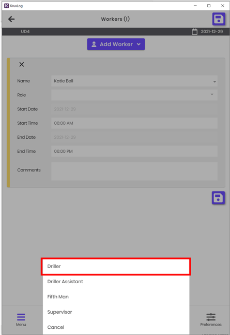Click into the Comments text box
230x335 pixels.
point(134,171)
